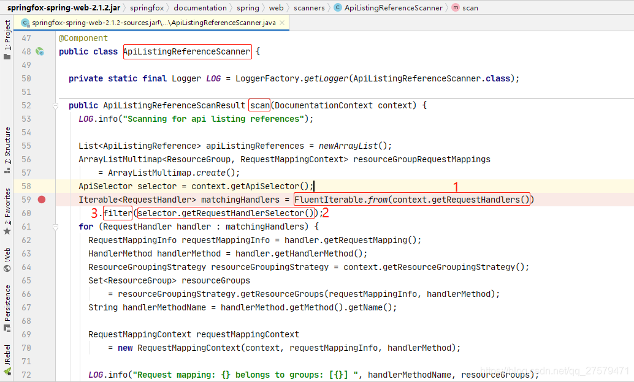Close the ApiListingReferenceScanner.java tab

(x=282, y=23)
